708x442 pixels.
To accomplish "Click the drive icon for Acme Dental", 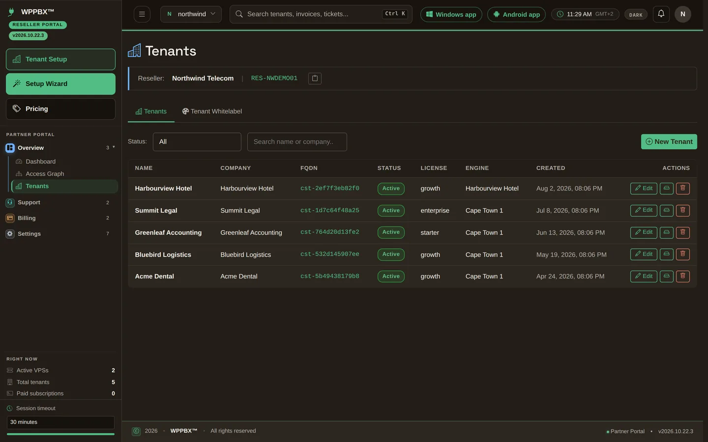I will (666, 276).
